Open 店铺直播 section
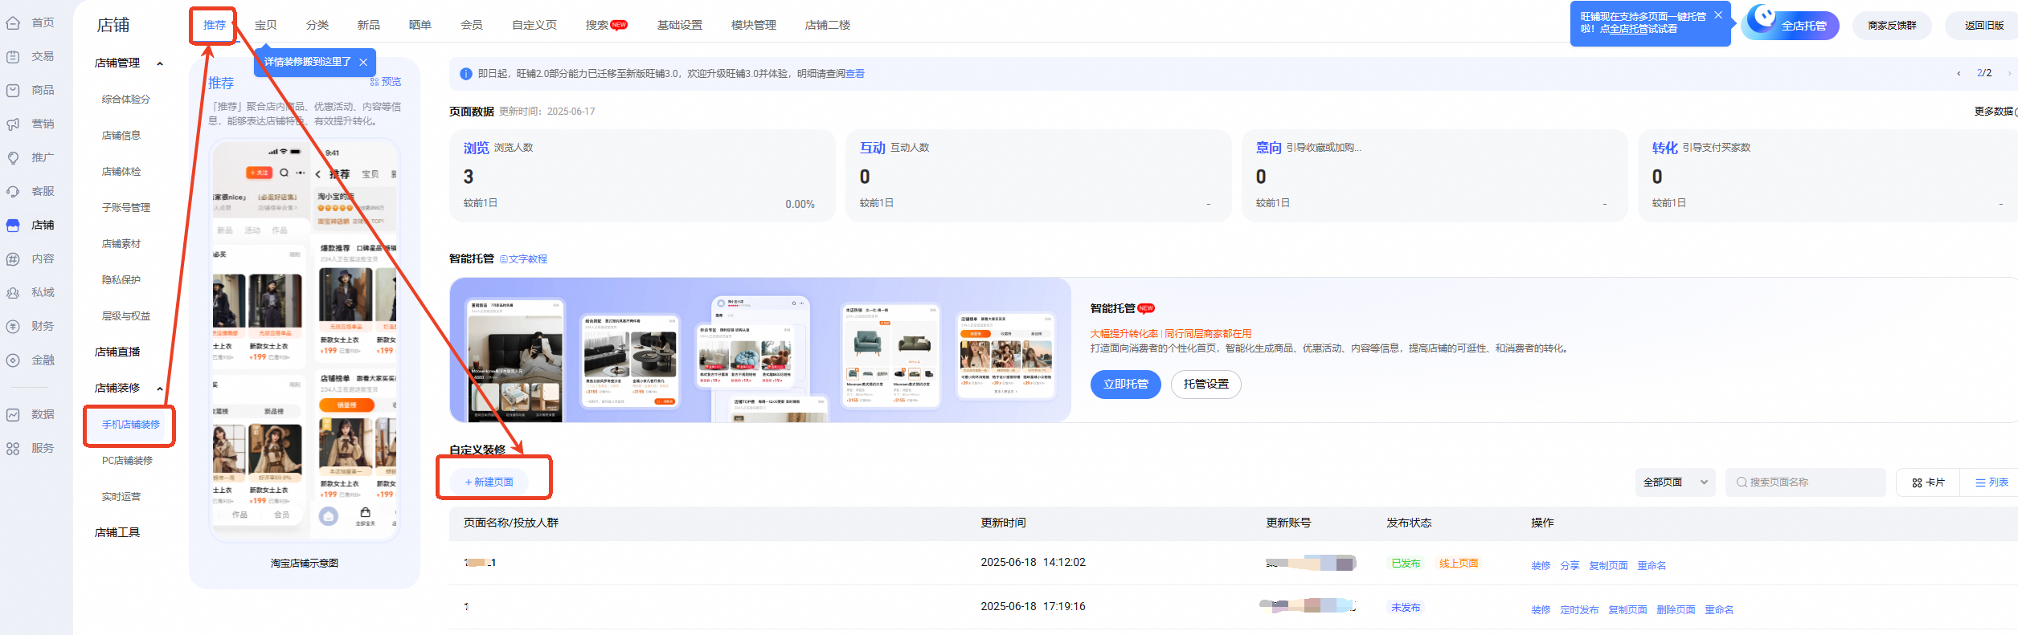Image resolution: width=2018 pixels, height=635 pixels. 117,352
